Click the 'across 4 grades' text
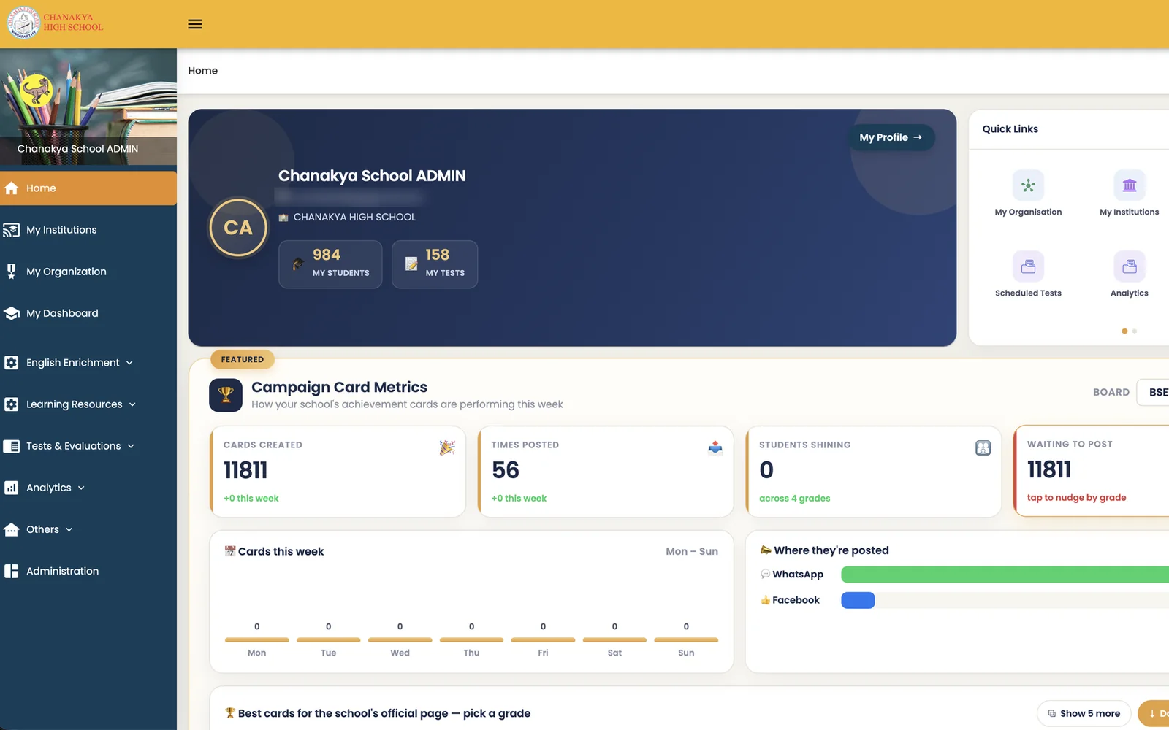The image size is (1169, 730). click(795, 499)
